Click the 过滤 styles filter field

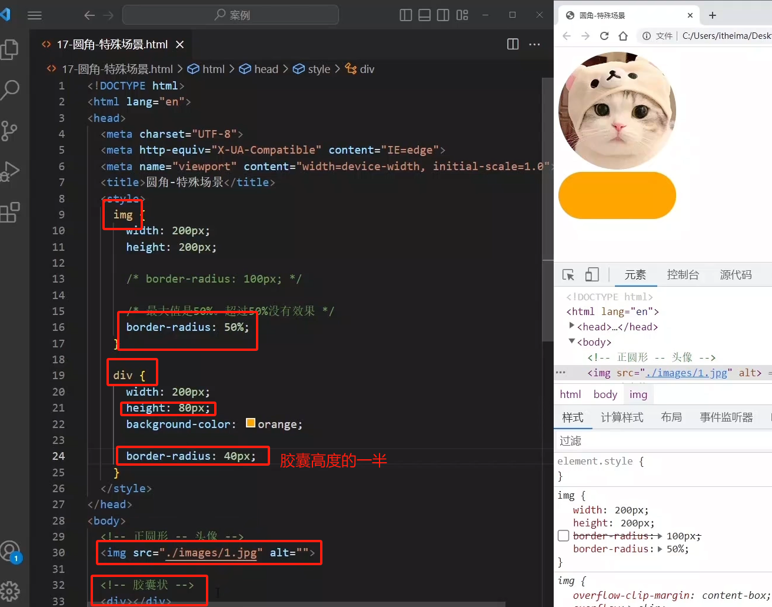point(663,441)
